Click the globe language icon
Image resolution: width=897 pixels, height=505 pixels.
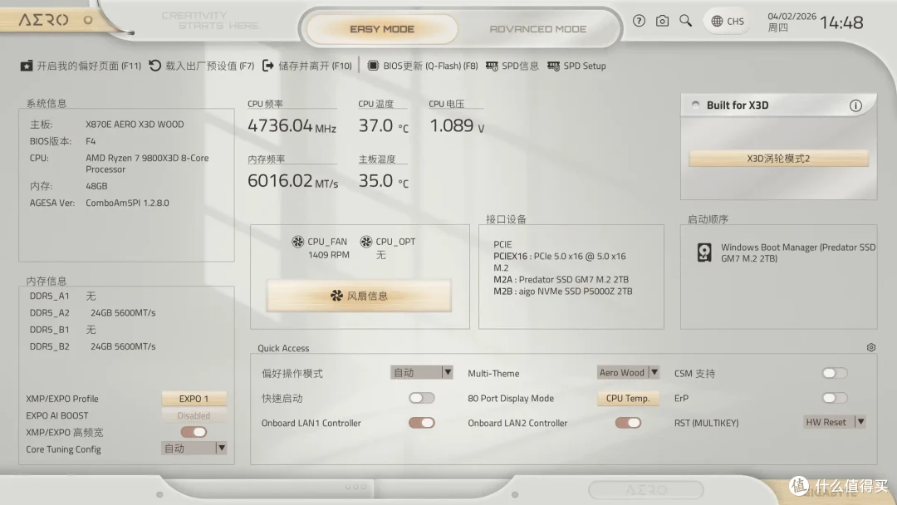click(x=717, y=21)
